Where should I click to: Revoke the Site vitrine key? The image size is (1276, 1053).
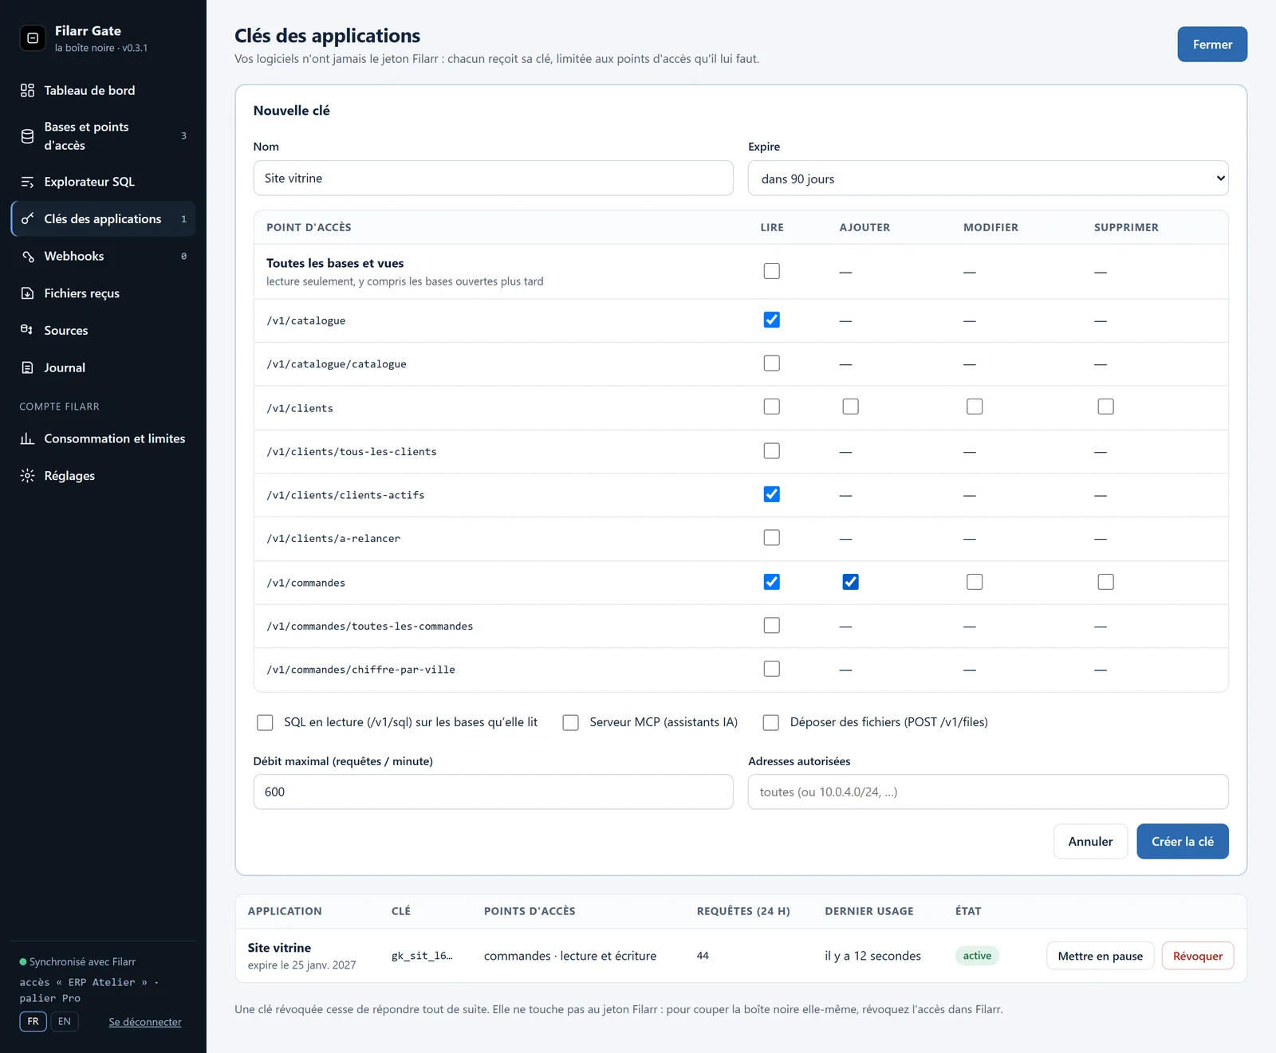pos(1197,956)
